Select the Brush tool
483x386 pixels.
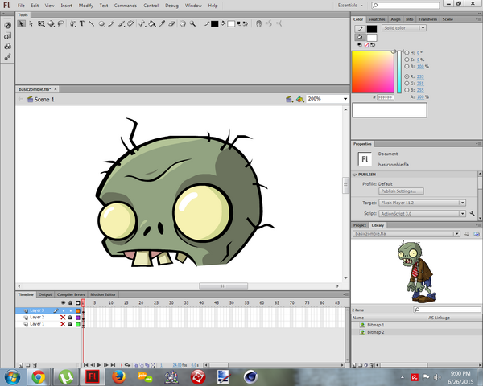click(122, 23)
